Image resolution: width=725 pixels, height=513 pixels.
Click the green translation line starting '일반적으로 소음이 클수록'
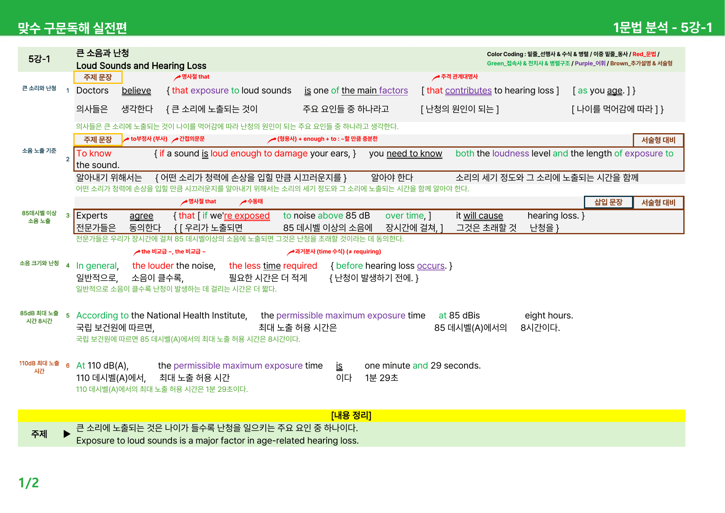176,289
